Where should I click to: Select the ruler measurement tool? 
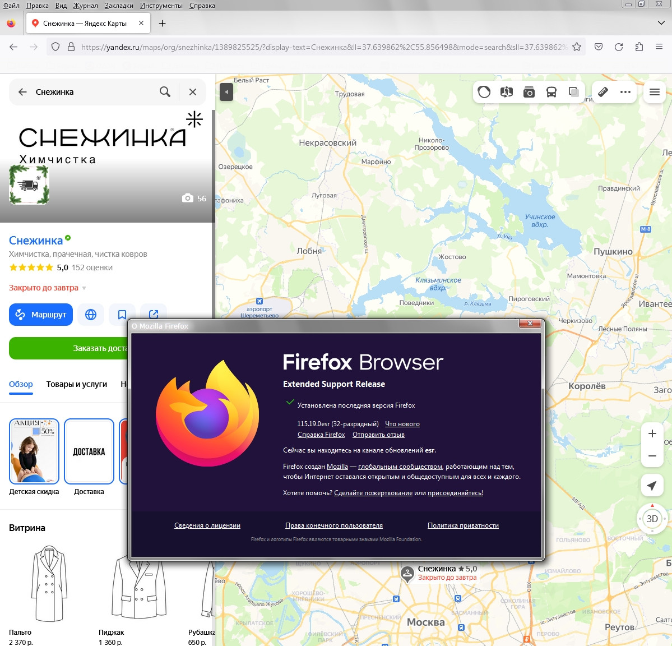click(x=603, y=92)
